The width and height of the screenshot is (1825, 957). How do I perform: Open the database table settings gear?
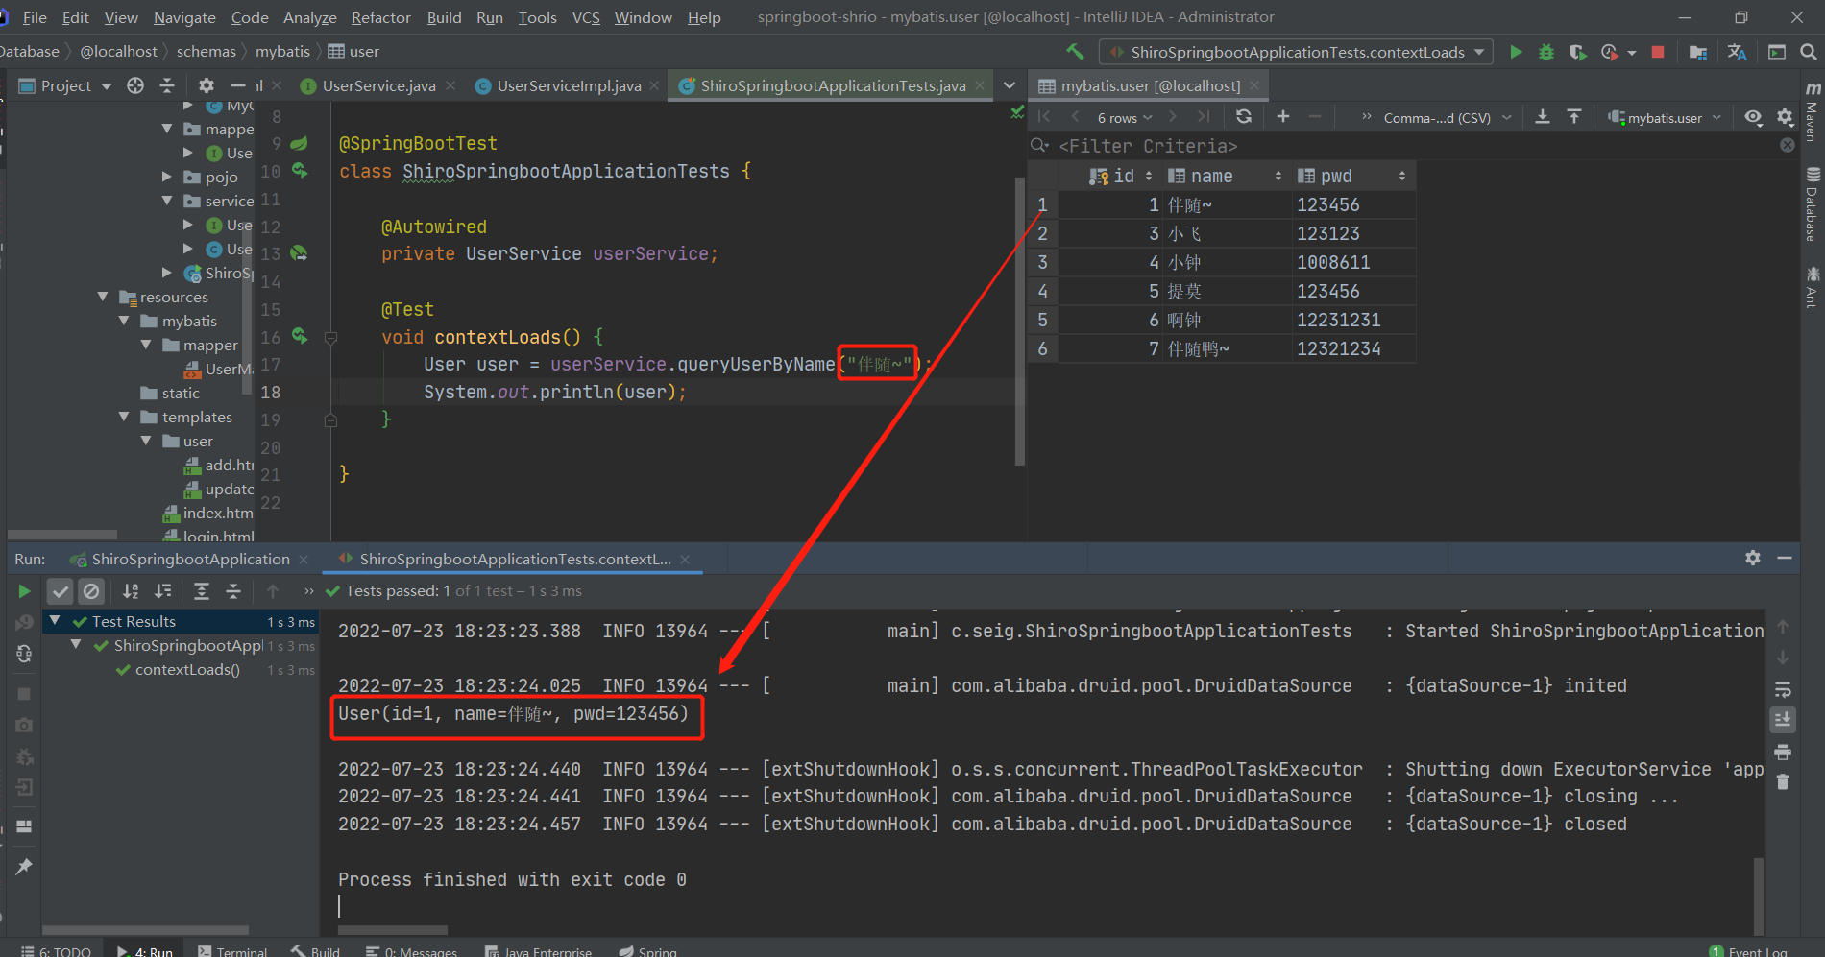[x=1785, y=116]
